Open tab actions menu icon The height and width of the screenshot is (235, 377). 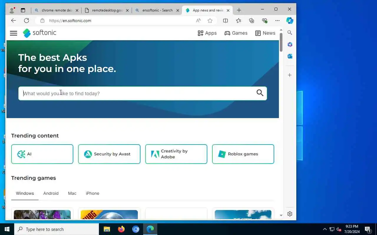pyautogui.click(x=23, y=10)
